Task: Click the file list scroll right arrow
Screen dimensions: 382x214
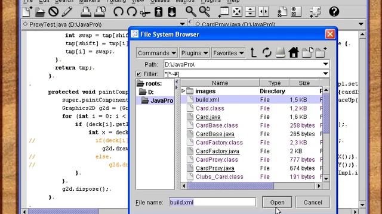Action: point(318,186)
